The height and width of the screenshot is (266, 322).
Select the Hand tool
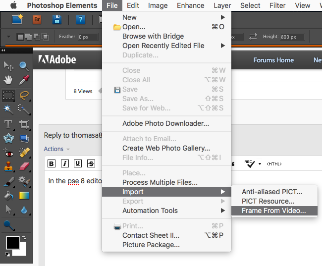(8, 80)
